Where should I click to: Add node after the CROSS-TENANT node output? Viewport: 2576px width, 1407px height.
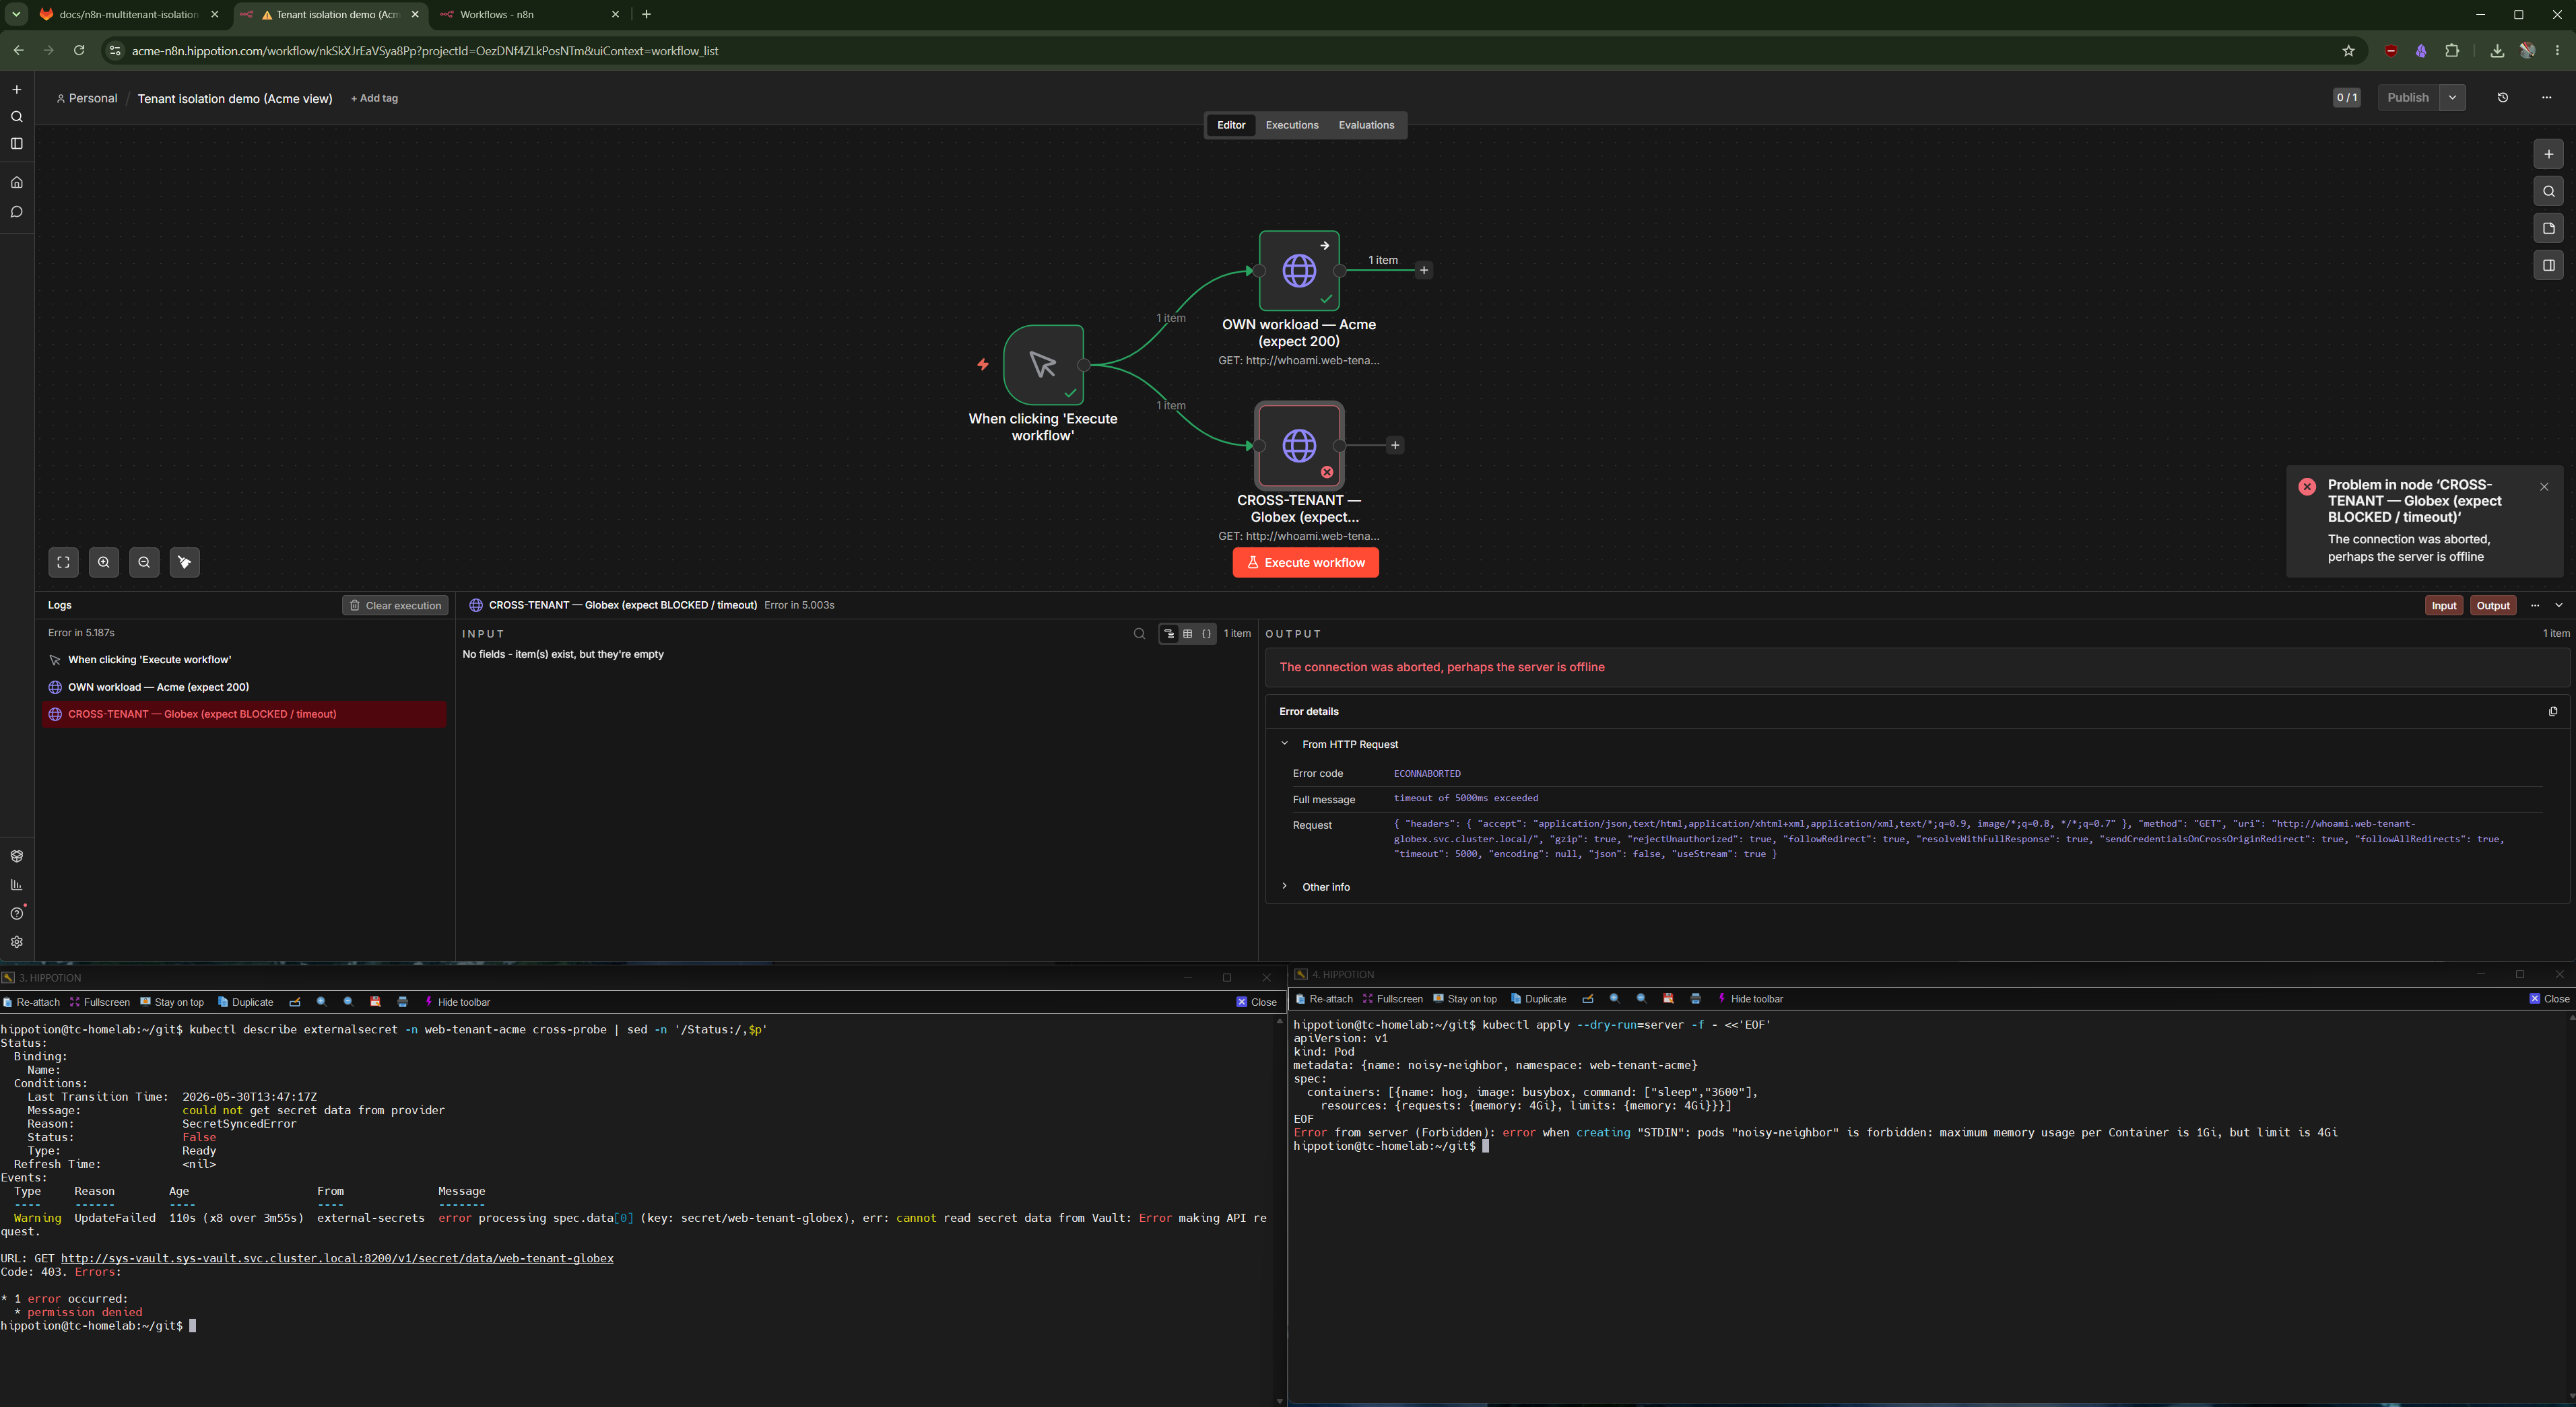1395,446
